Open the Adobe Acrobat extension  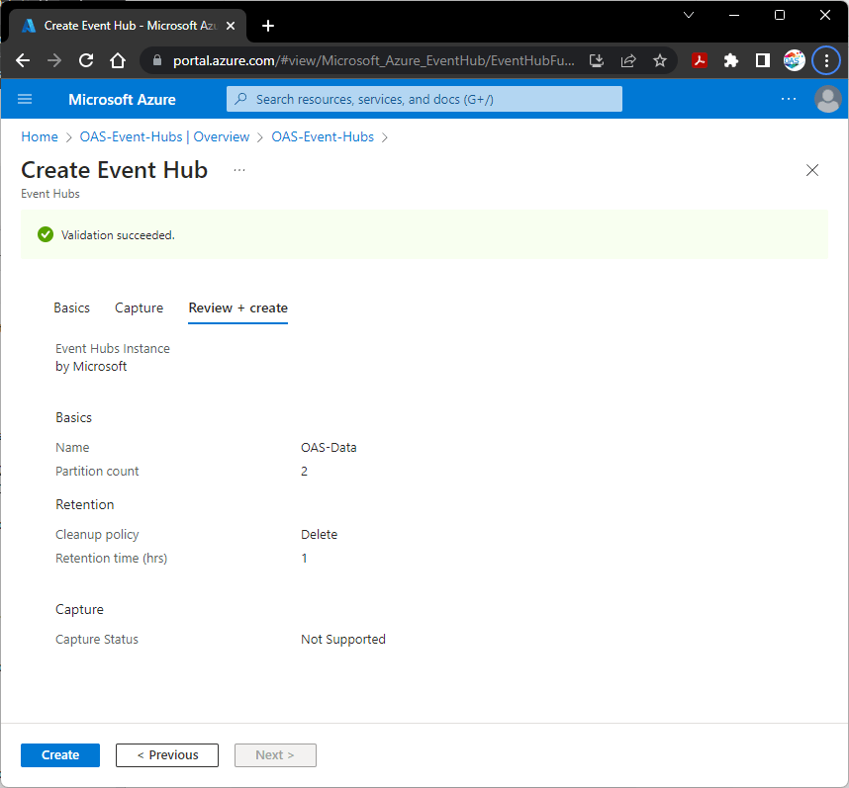pos(700,60)
